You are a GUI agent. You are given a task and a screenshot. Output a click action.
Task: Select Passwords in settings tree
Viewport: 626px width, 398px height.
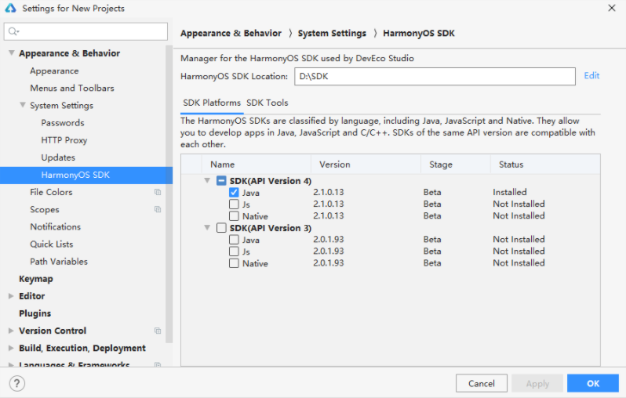(63, 123)
